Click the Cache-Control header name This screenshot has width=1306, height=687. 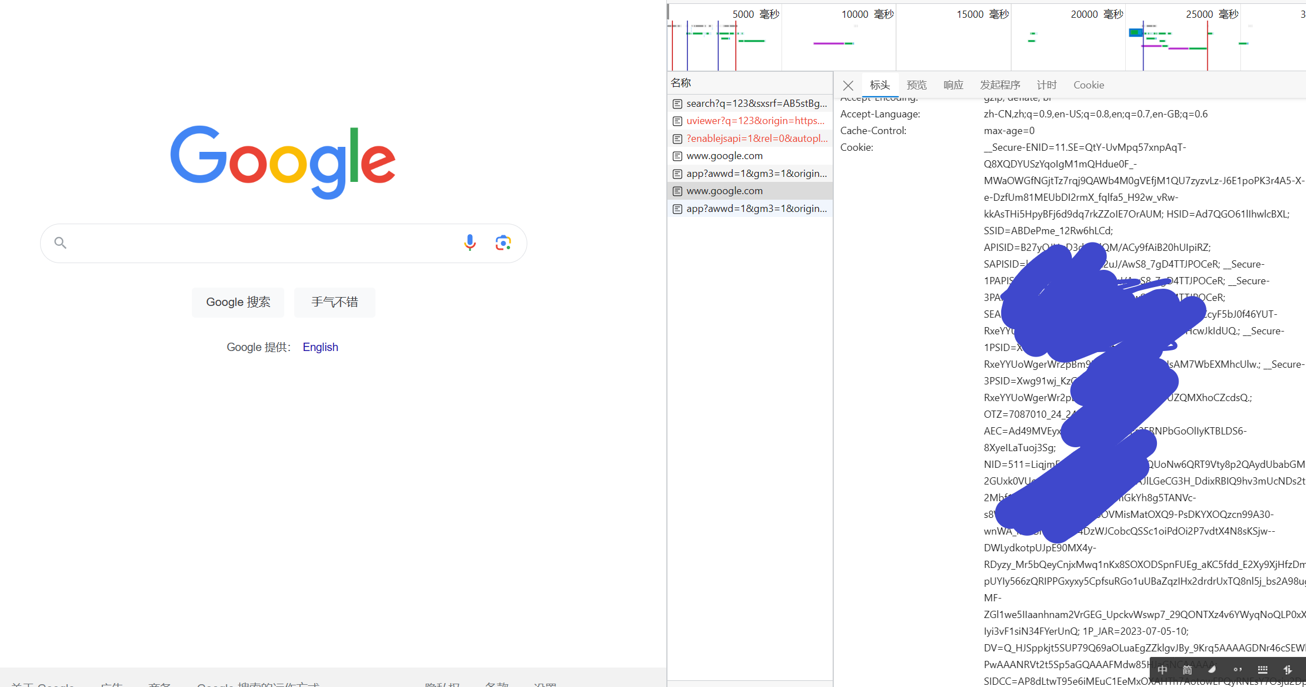pyautogui.click(x=873, y=131)
